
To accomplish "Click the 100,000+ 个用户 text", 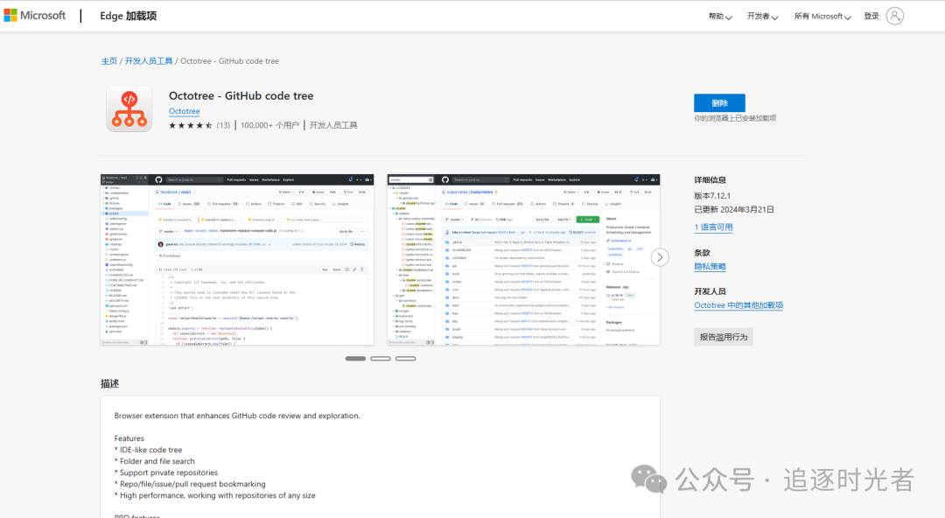I will coord(270,125).
